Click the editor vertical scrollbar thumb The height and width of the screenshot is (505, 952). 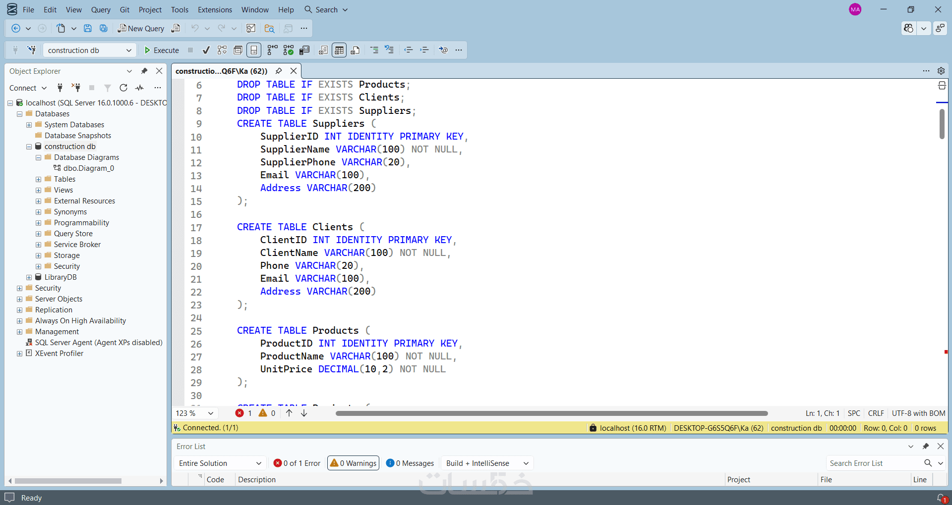(942, 124)
